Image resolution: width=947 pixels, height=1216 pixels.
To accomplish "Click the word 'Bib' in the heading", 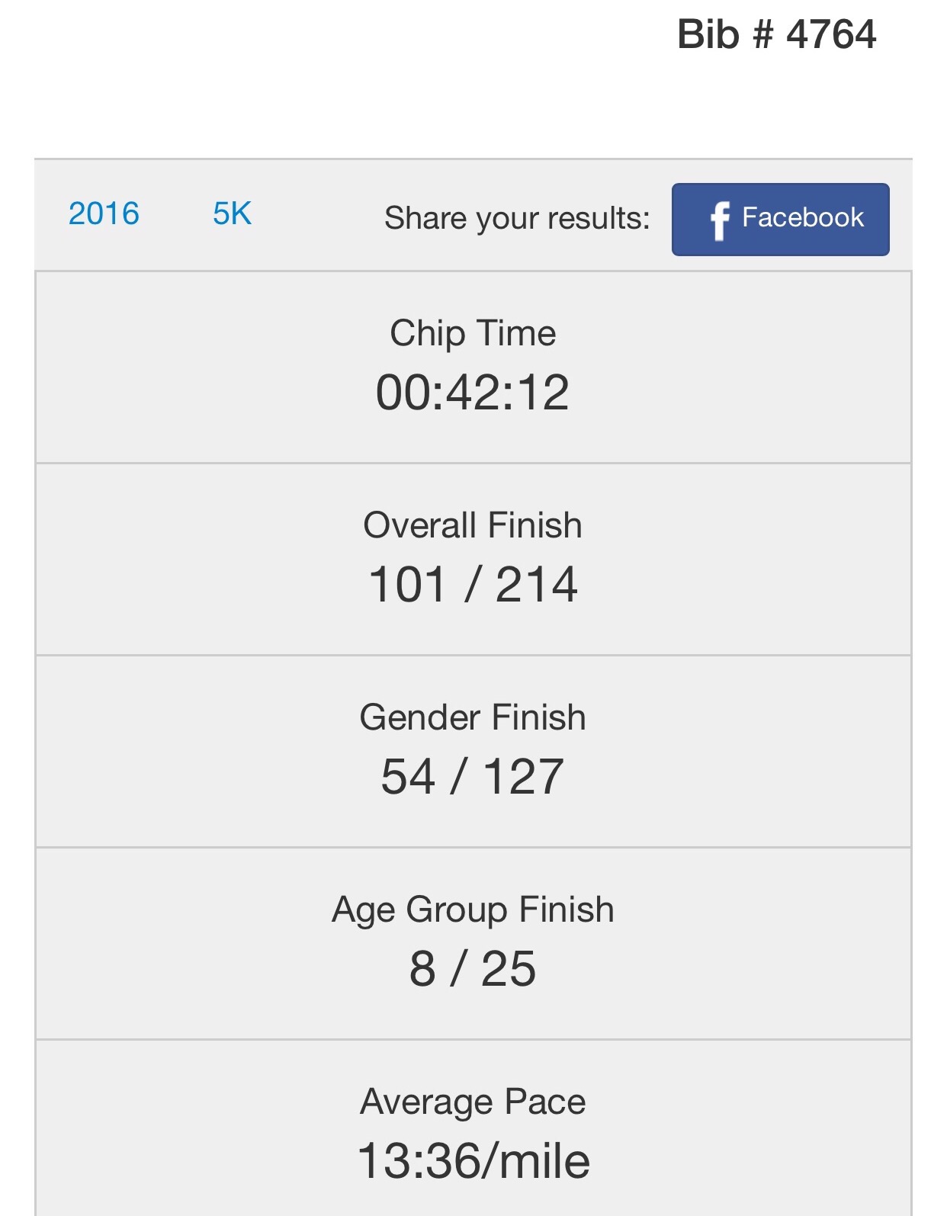I will pos(708,35).
